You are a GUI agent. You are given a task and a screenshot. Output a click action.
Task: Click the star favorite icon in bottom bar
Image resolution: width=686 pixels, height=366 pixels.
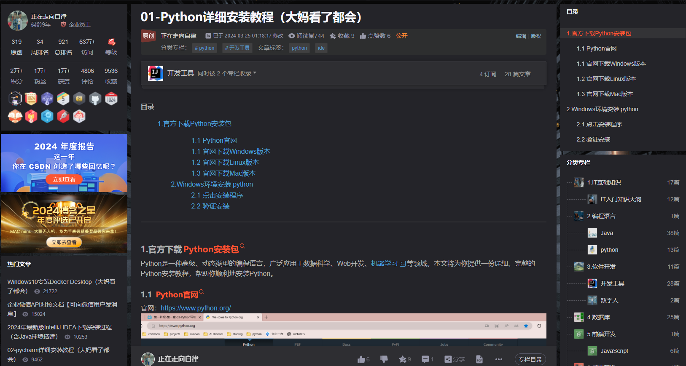point(402,359)
